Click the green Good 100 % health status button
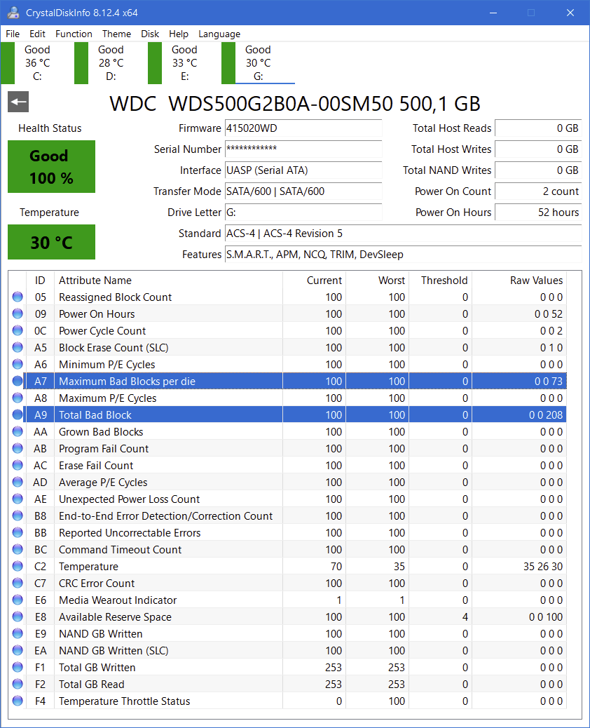The image size is (590, 728). click(51, 167)
